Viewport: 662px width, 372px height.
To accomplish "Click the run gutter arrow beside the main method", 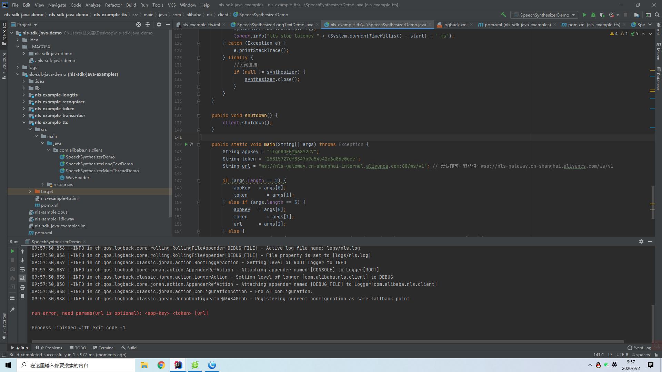I will click(x=186, y=144).
